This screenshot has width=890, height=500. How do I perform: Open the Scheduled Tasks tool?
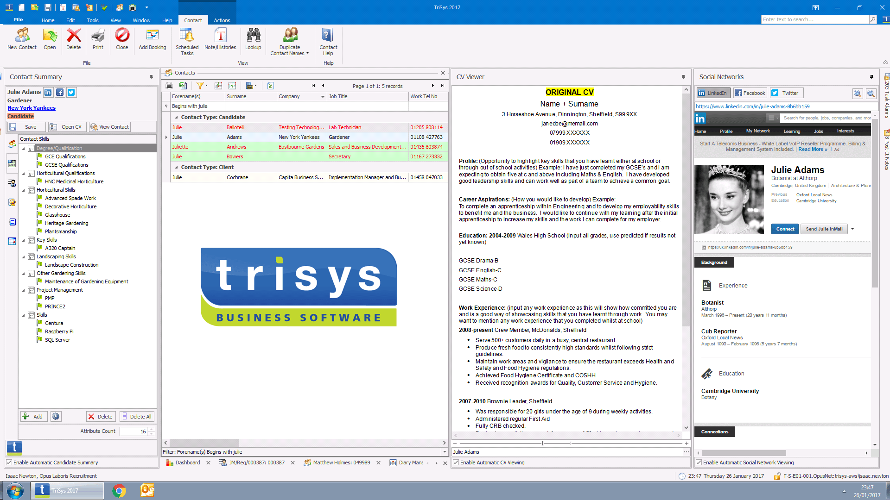[187, 41]
